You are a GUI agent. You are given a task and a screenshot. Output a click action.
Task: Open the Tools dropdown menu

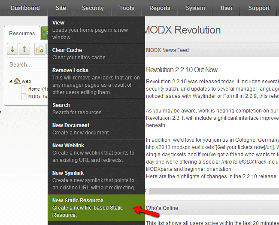[127, 8]
